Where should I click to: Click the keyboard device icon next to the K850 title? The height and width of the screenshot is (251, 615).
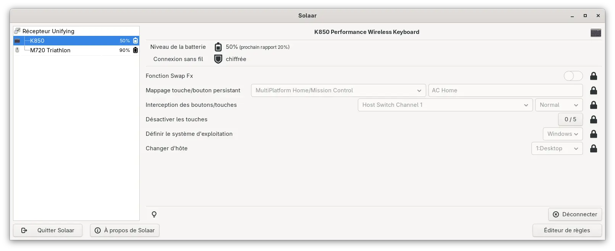point(596,32)
